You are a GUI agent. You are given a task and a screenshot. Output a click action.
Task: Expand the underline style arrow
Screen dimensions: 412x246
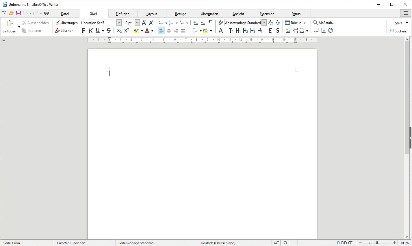coord(103,31)
